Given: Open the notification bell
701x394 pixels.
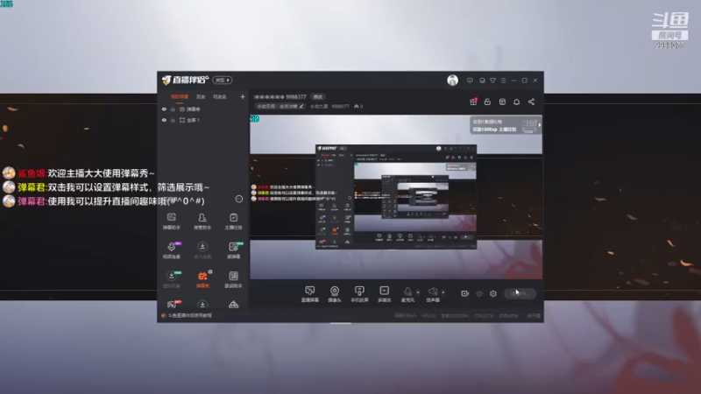Looking at the screenshot, I should pos(516,102).
